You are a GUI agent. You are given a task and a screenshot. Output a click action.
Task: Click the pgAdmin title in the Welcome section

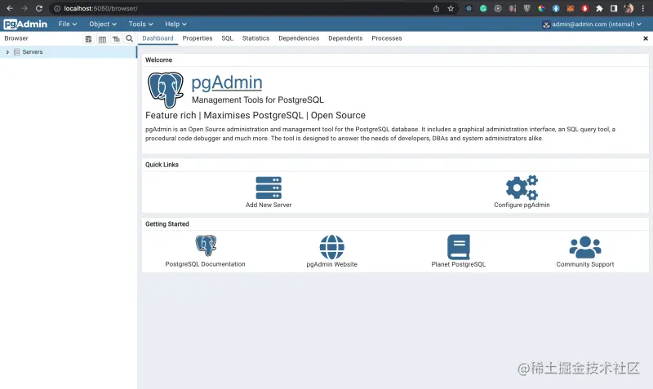tap(227, 82)
